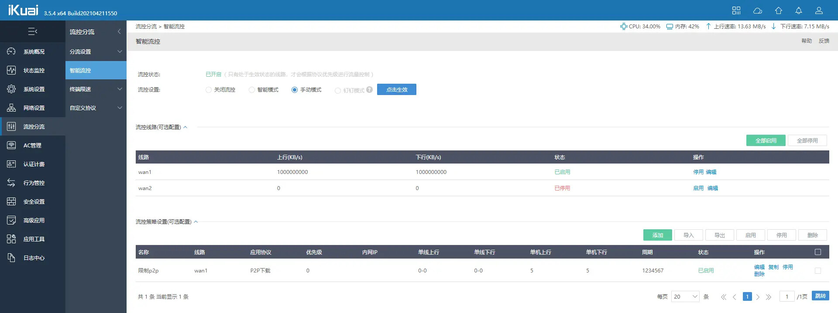Click the 安全设置 firewall icon
The height and width of the screenshot is (313, 838).
(11, 201)
